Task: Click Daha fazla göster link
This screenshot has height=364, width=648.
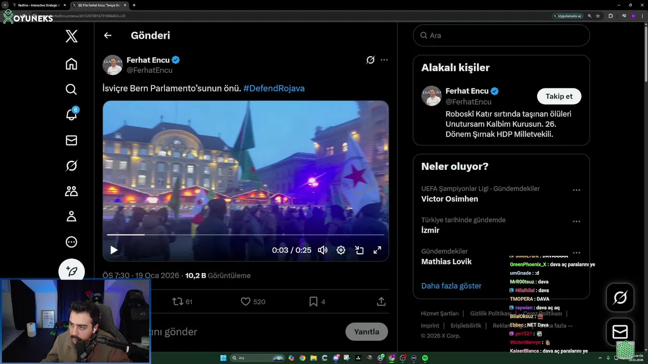Action: coord(451,286)
